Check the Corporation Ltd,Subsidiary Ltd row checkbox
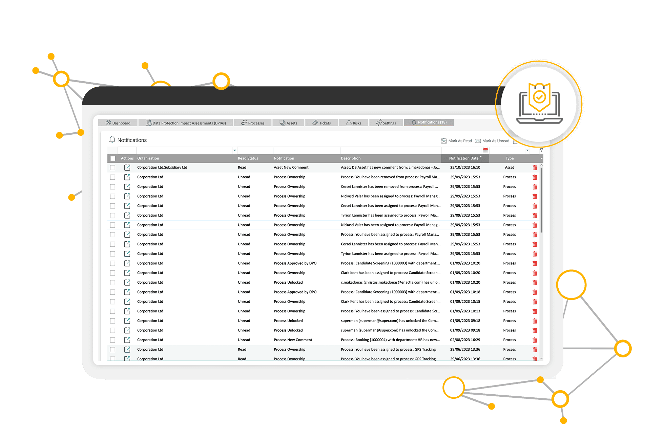The image size is (664, 440). (x=113, y=168)
